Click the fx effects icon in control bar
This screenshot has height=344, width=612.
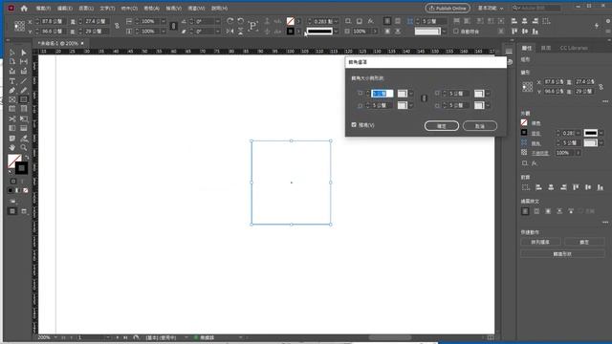tap(370, 21)
